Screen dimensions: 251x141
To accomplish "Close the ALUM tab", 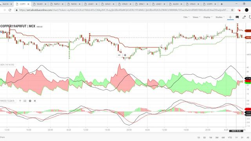I will [x=181, y=4].
